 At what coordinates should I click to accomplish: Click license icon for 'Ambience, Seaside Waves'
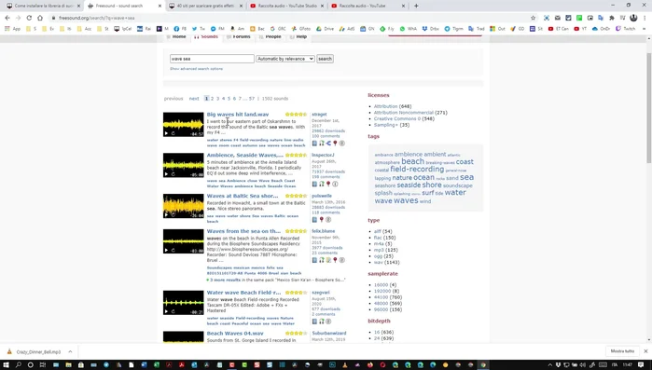pos(335,184)
